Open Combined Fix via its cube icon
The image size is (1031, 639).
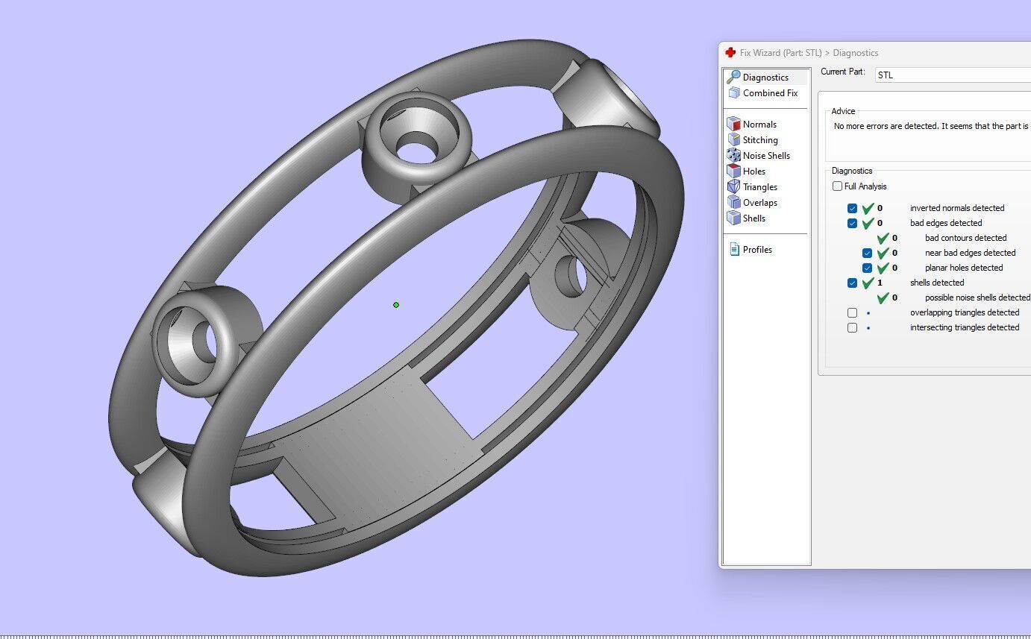734,93
